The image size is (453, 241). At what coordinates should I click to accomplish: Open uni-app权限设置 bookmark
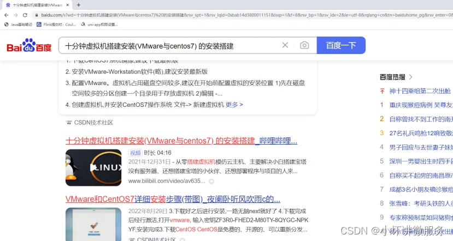coord(99,25)
